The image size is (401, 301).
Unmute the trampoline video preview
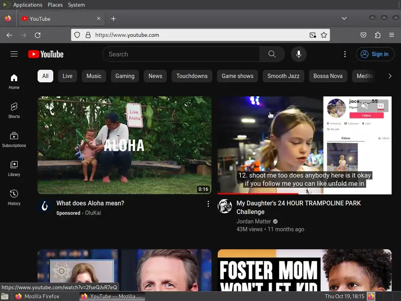[365, 106]
